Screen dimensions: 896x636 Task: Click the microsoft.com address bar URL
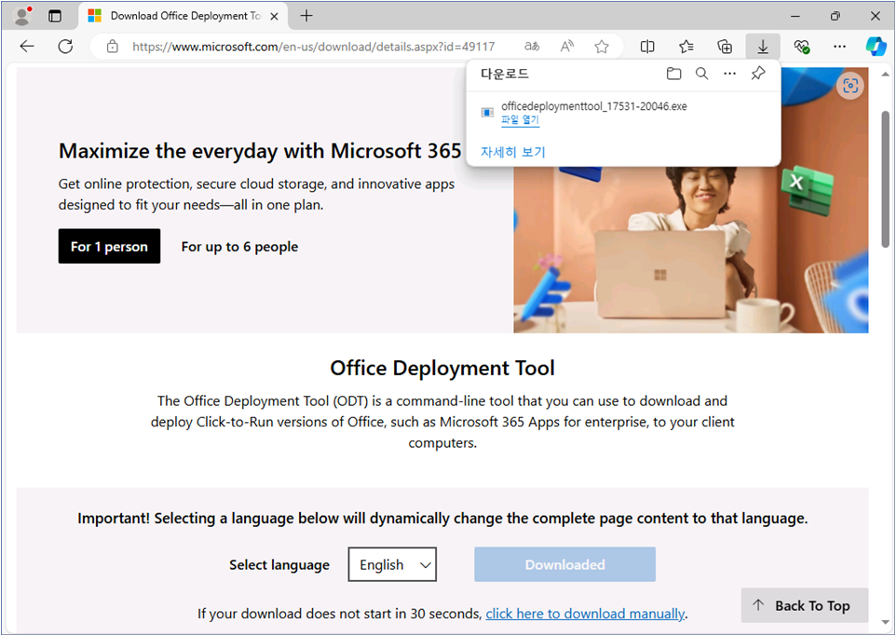(x=314, y=47)
